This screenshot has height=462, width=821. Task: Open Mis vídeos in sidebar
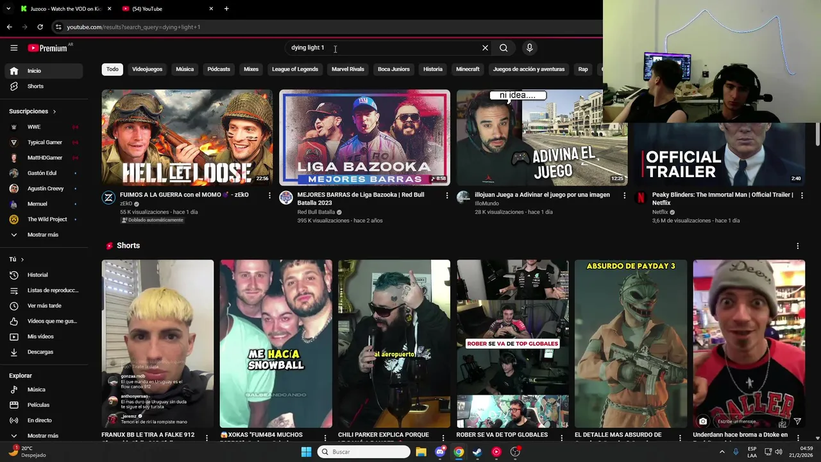point(44,336)
